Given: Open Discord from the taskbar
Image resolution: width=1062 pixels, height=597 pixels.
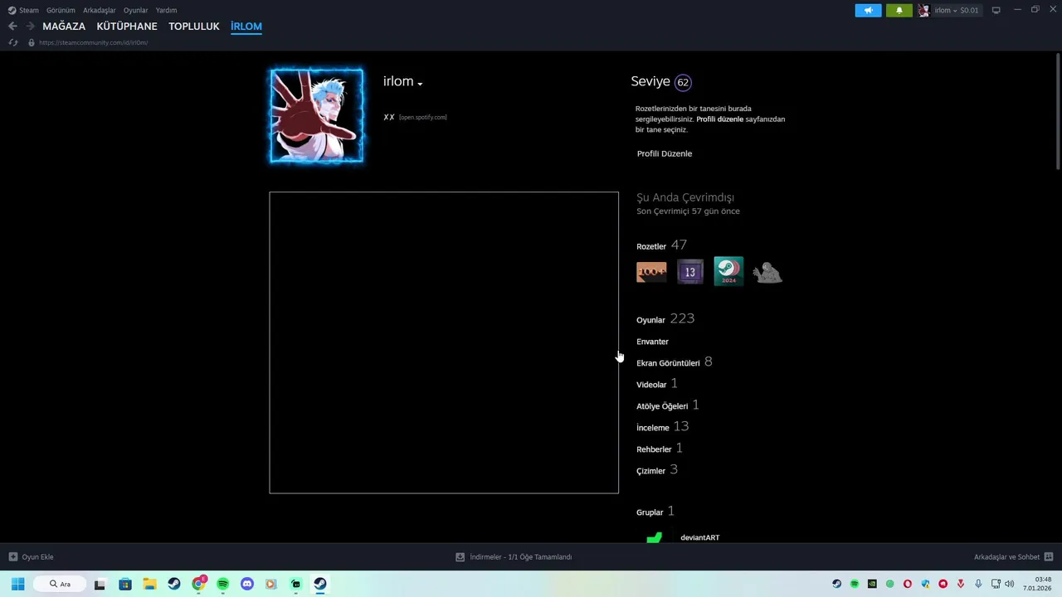Looking at the screenshot, I should tap(247, 584).
